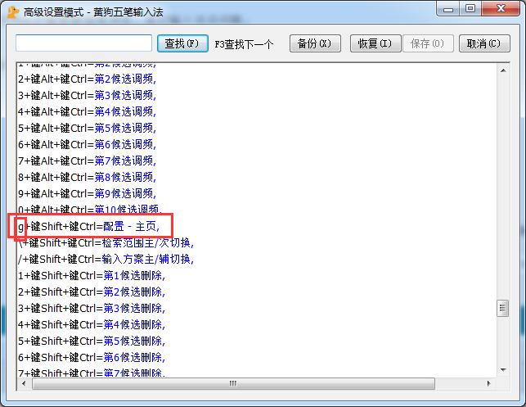Maximize the 高级设置模式 window
Image resolution: width=526 pixels, height=407 pixels.
470,9
